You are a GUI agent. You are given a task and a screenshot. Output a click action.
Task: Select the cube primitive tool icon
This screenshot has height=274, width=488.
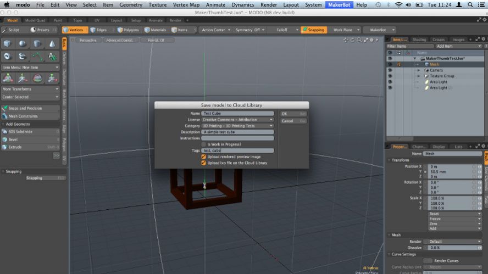click(8, 43)
